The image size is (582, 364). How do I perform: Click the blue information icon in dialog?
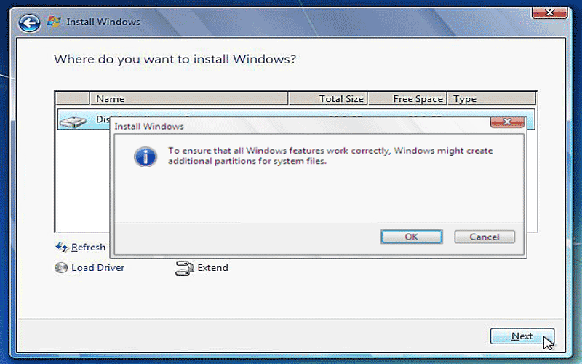click(145, 157)
